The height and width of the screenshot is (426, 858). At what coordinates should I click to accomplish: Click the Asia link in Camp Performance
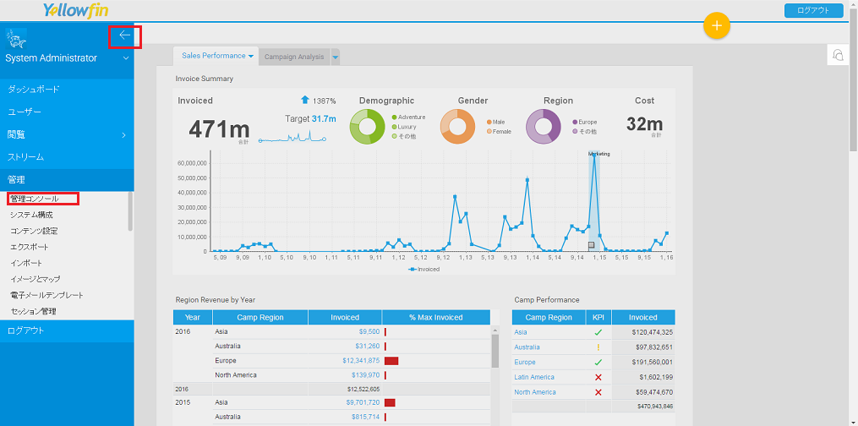pos(521,332)
